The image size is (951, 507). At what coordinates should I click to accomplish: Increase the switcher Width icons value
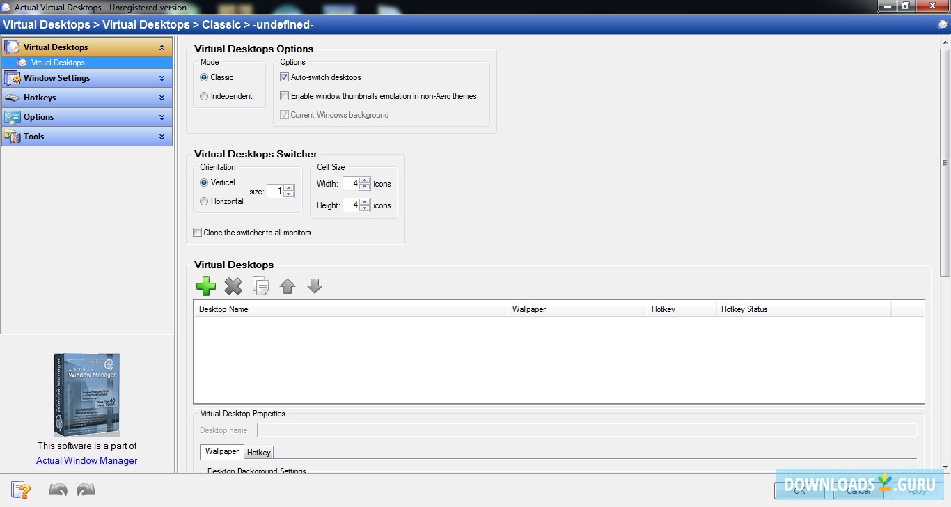364,180
